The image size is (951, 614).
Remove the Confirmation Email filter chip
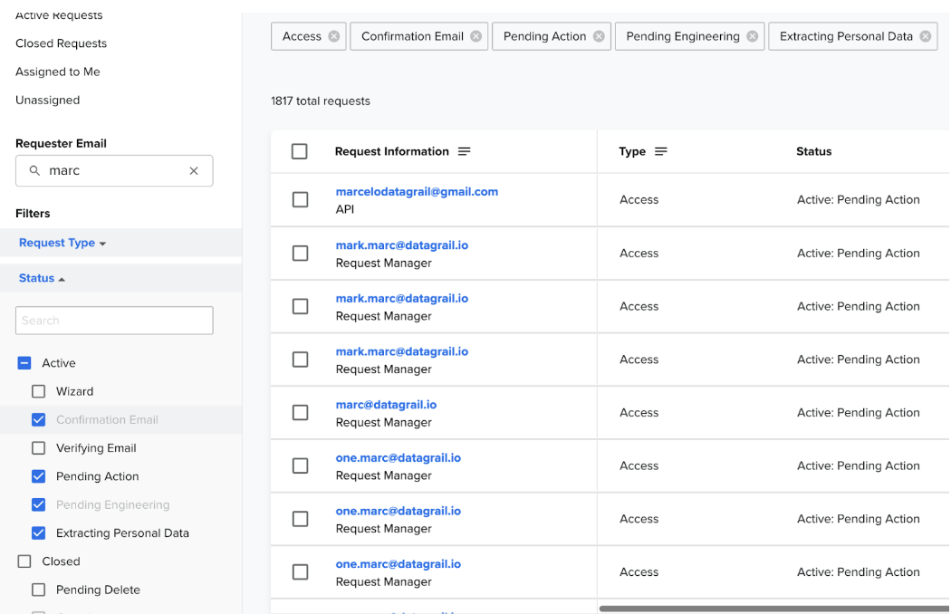click(x=476, y=36)
